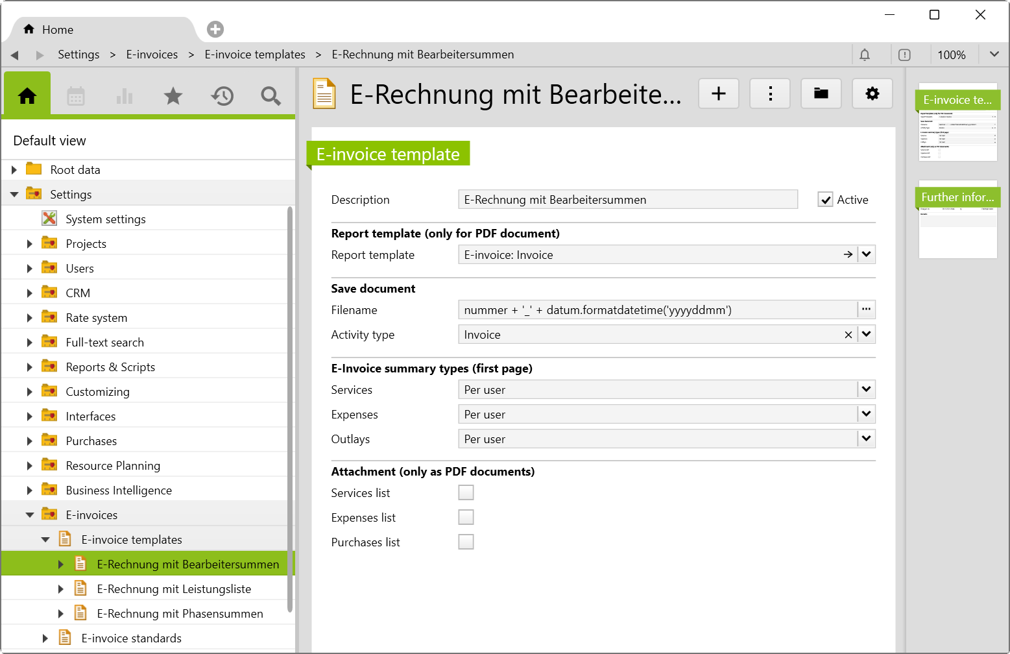1010x654 pixels.
Task: Open the history clock icon
Action: click(x=222, y=97)
